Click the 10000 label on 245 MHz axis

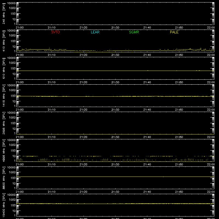tap(11, 3)
